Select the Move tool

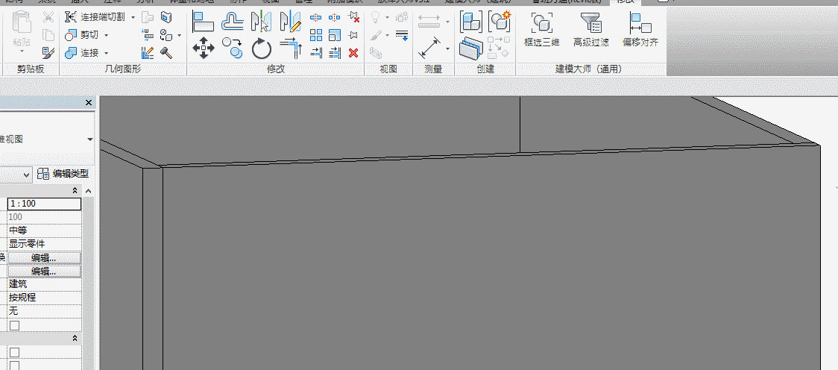[x=203, y=48]
